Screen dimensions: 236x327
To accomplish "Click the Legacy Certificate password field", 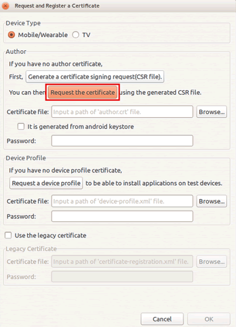I will [x=122, y=277].
